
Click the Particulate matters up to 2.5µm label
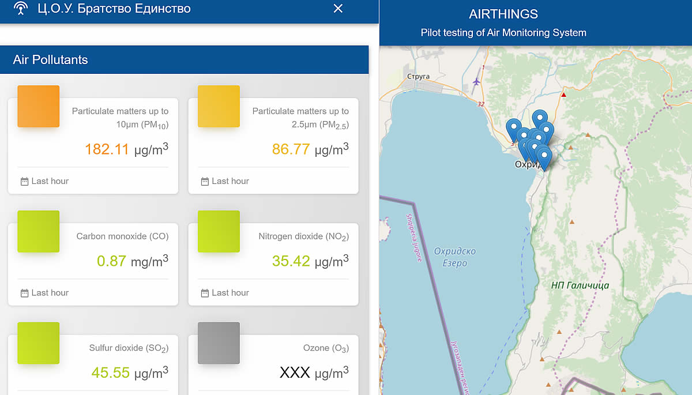click(x=300, y=118)
